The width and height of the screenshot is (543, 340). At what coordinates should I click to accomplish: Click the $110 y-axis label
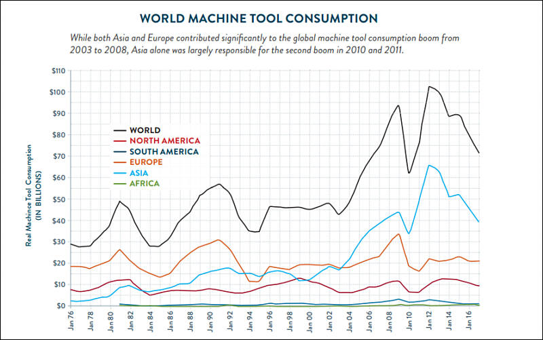(58, 71)
